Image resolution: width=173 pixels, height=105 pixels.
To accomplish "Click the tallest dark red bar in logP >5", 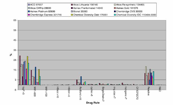I will coord(20,70).
